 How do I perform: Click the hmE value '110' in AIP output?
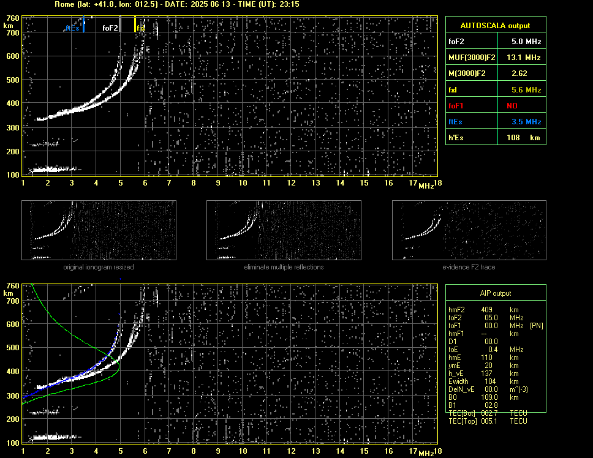point(486,358)
